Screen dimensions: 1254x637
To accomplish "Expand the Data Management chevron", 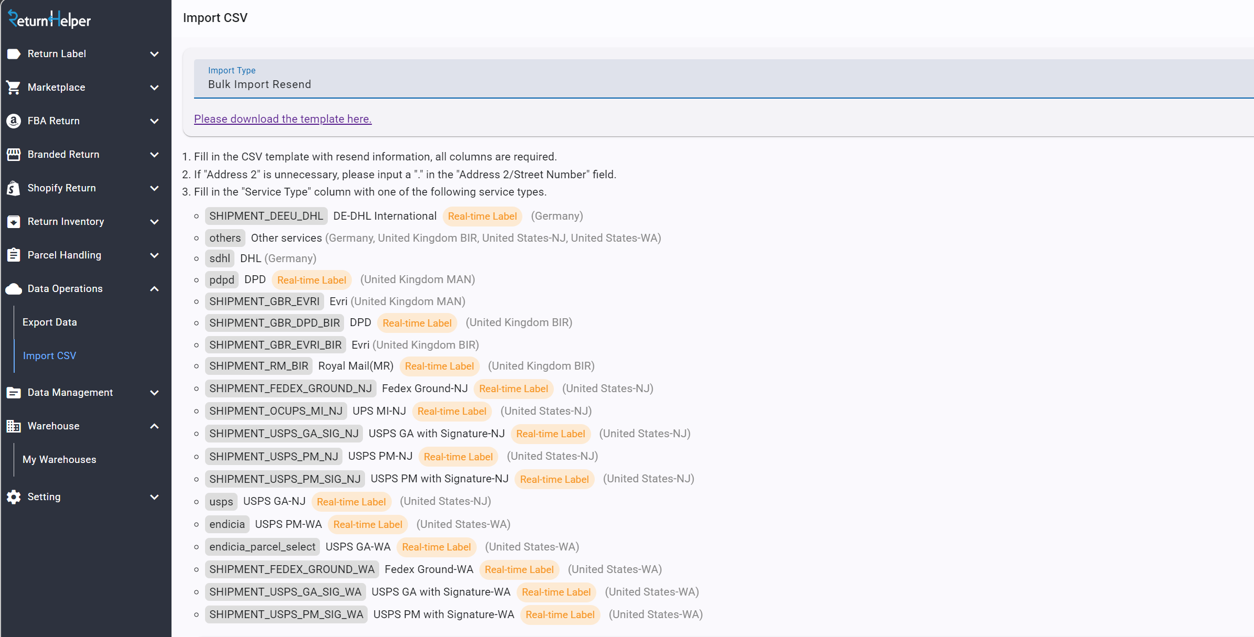I will tap(154, 393).
